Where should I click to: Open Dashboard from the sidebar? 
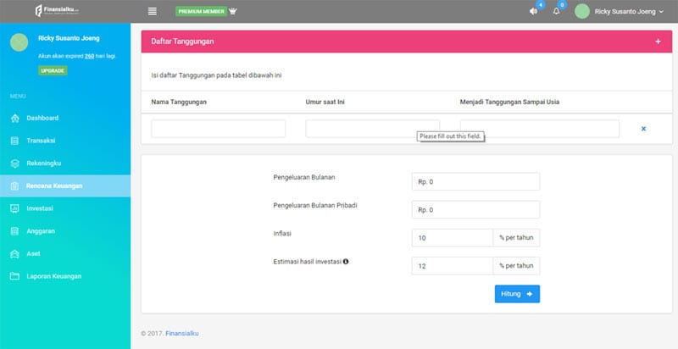[42, 118]
